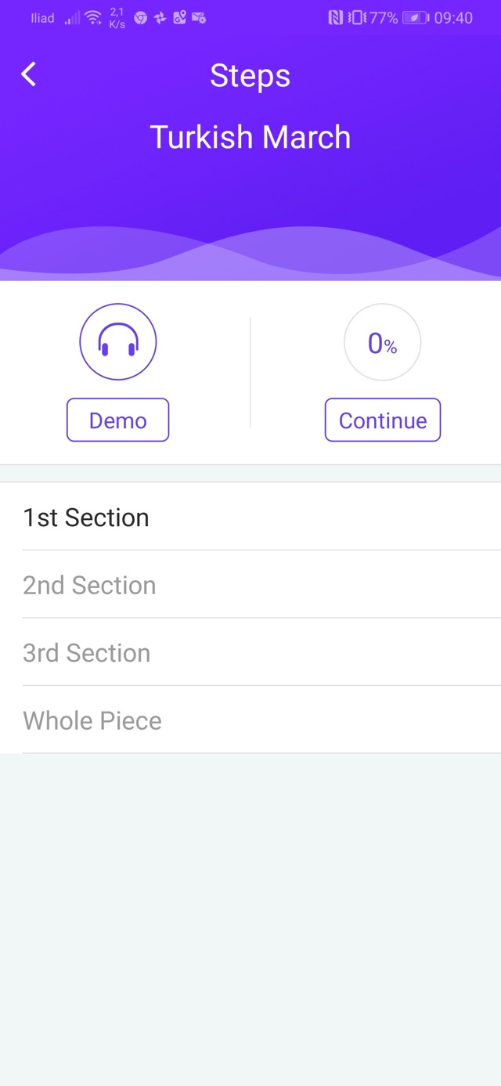Tap the Wi-Fi status icon

tap(93, 17)
